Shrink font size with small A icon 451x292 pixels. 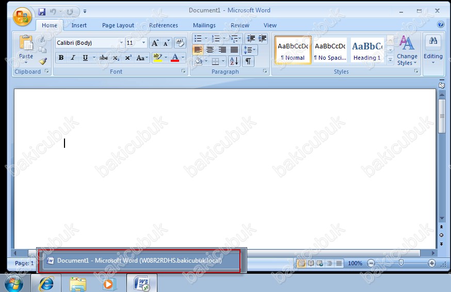166,43
